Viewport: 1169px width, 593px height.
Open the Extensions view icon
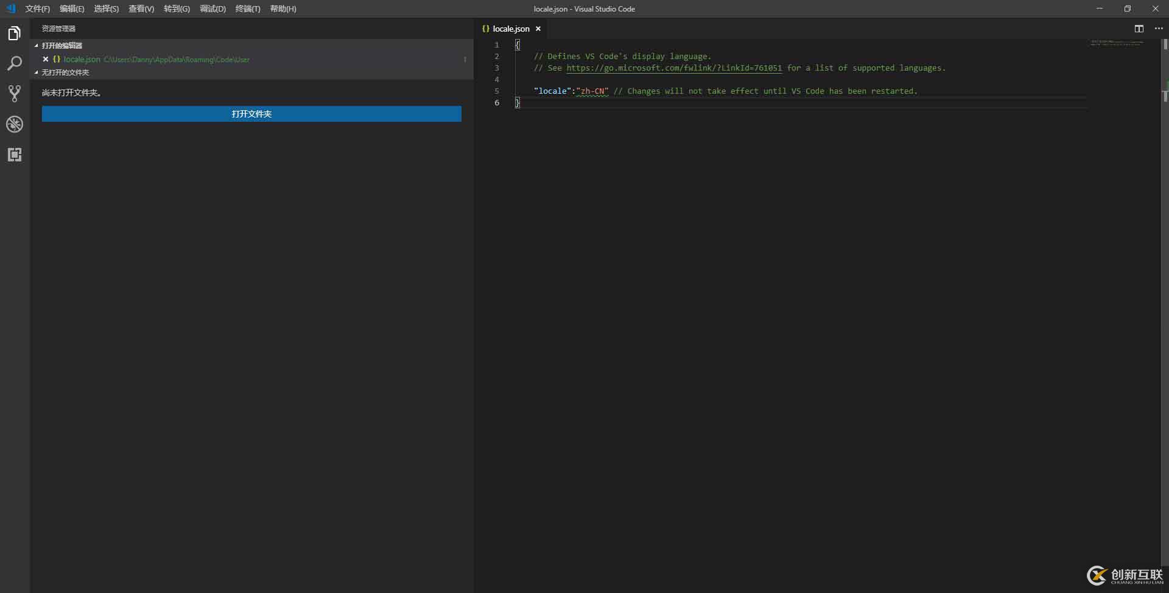pyautogui.click(x=14, y=154)
